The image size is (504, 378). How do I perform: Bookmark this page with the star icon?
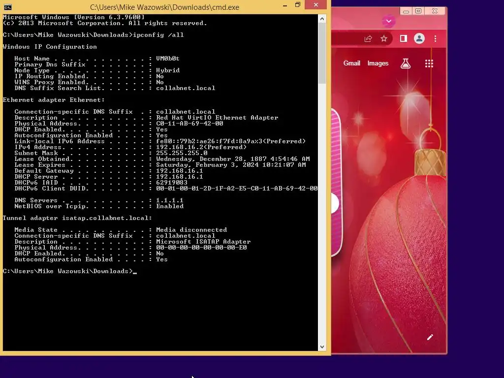pos(384,39)
